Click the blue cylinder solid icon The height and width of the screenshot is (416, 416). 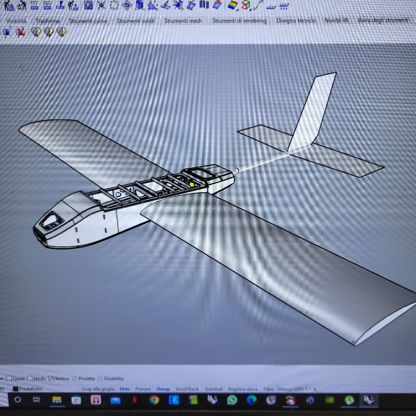(x=139, y=5)
